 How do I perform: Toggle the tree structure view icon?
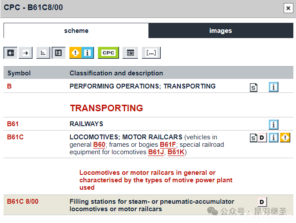coord(58,53)
